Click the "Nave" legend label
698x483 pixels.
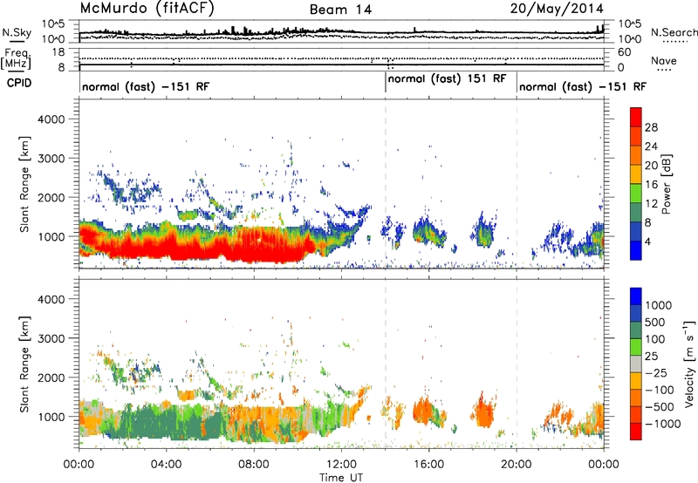click(x=664, y=61)
